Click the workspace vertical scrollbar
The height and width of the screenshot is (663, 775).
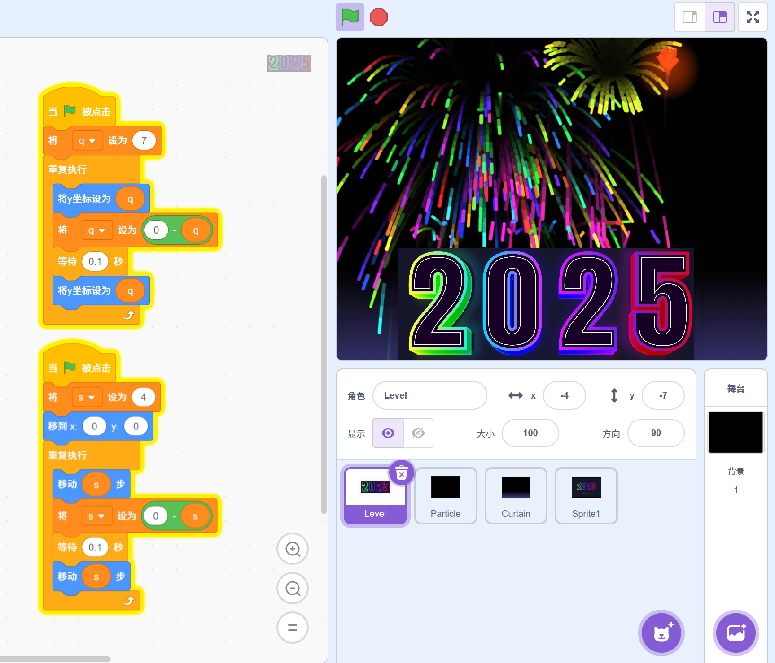(324, 345)
